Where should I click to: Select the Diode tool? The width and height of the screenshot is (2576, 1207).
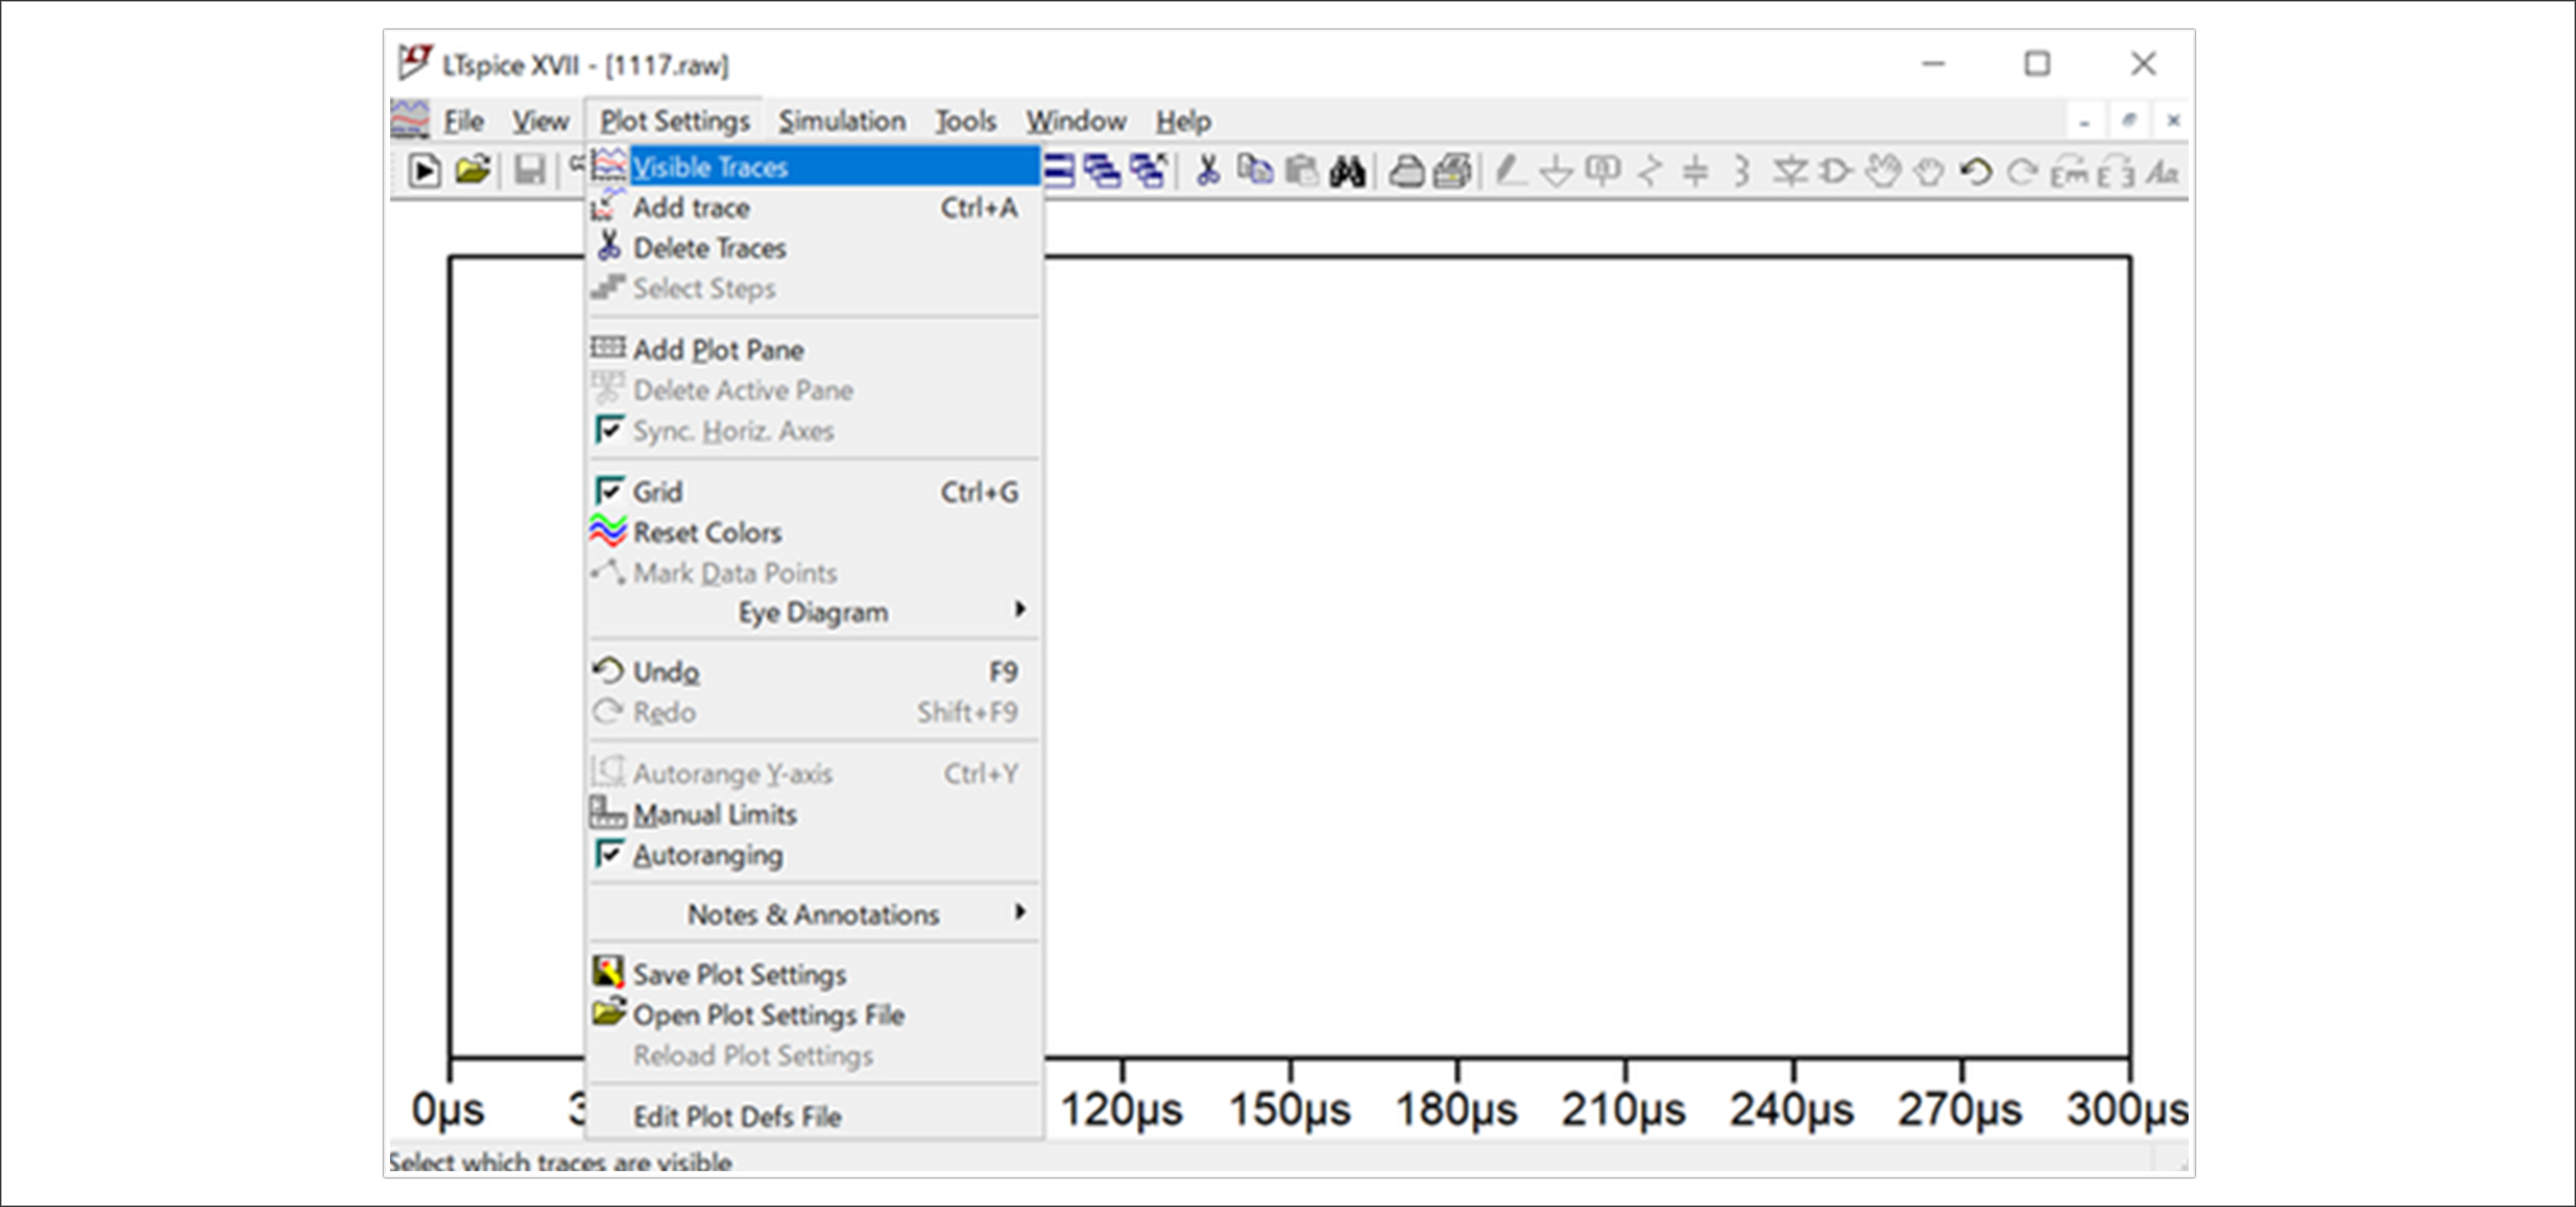(1790, 171)
